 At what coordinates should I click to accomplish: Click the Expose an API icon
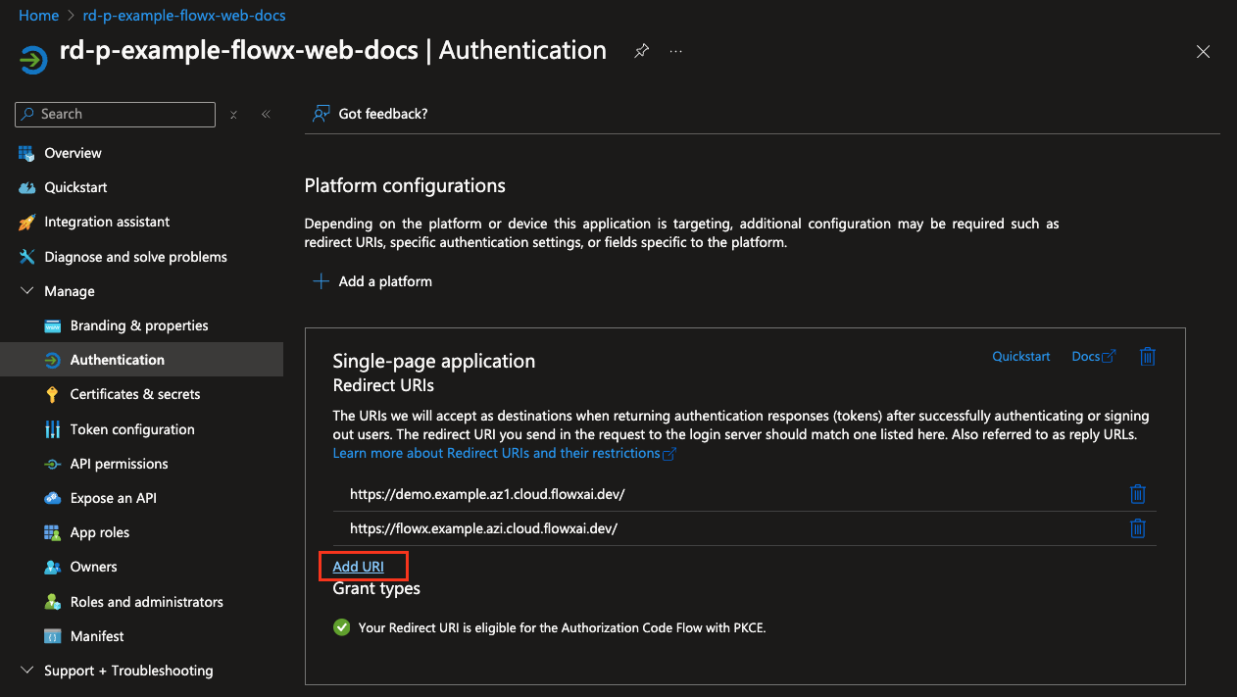pos(53,498)
